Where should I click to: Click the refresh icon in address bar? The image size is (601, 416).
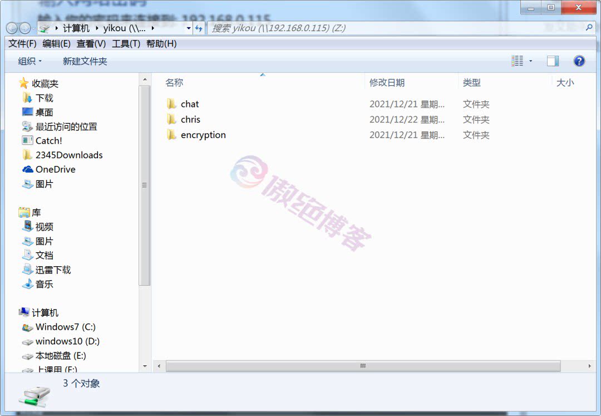[x=199, y=28]
